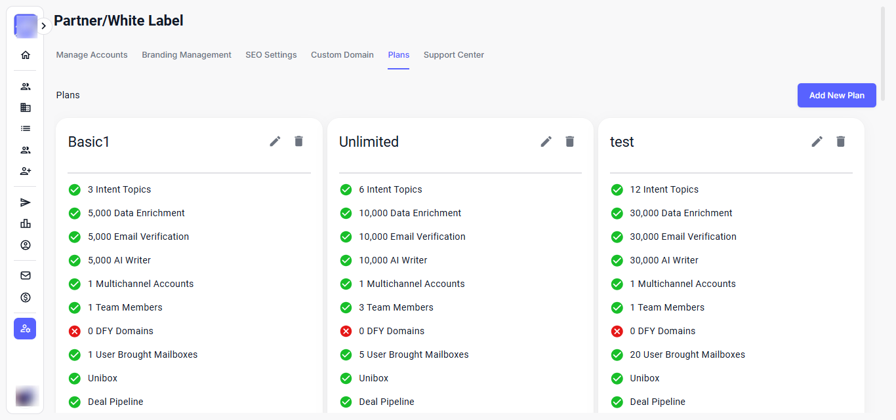Click the envelope mail icon in sidebar
This screenshot has height=420, width=896.
[x=26, y=276]
